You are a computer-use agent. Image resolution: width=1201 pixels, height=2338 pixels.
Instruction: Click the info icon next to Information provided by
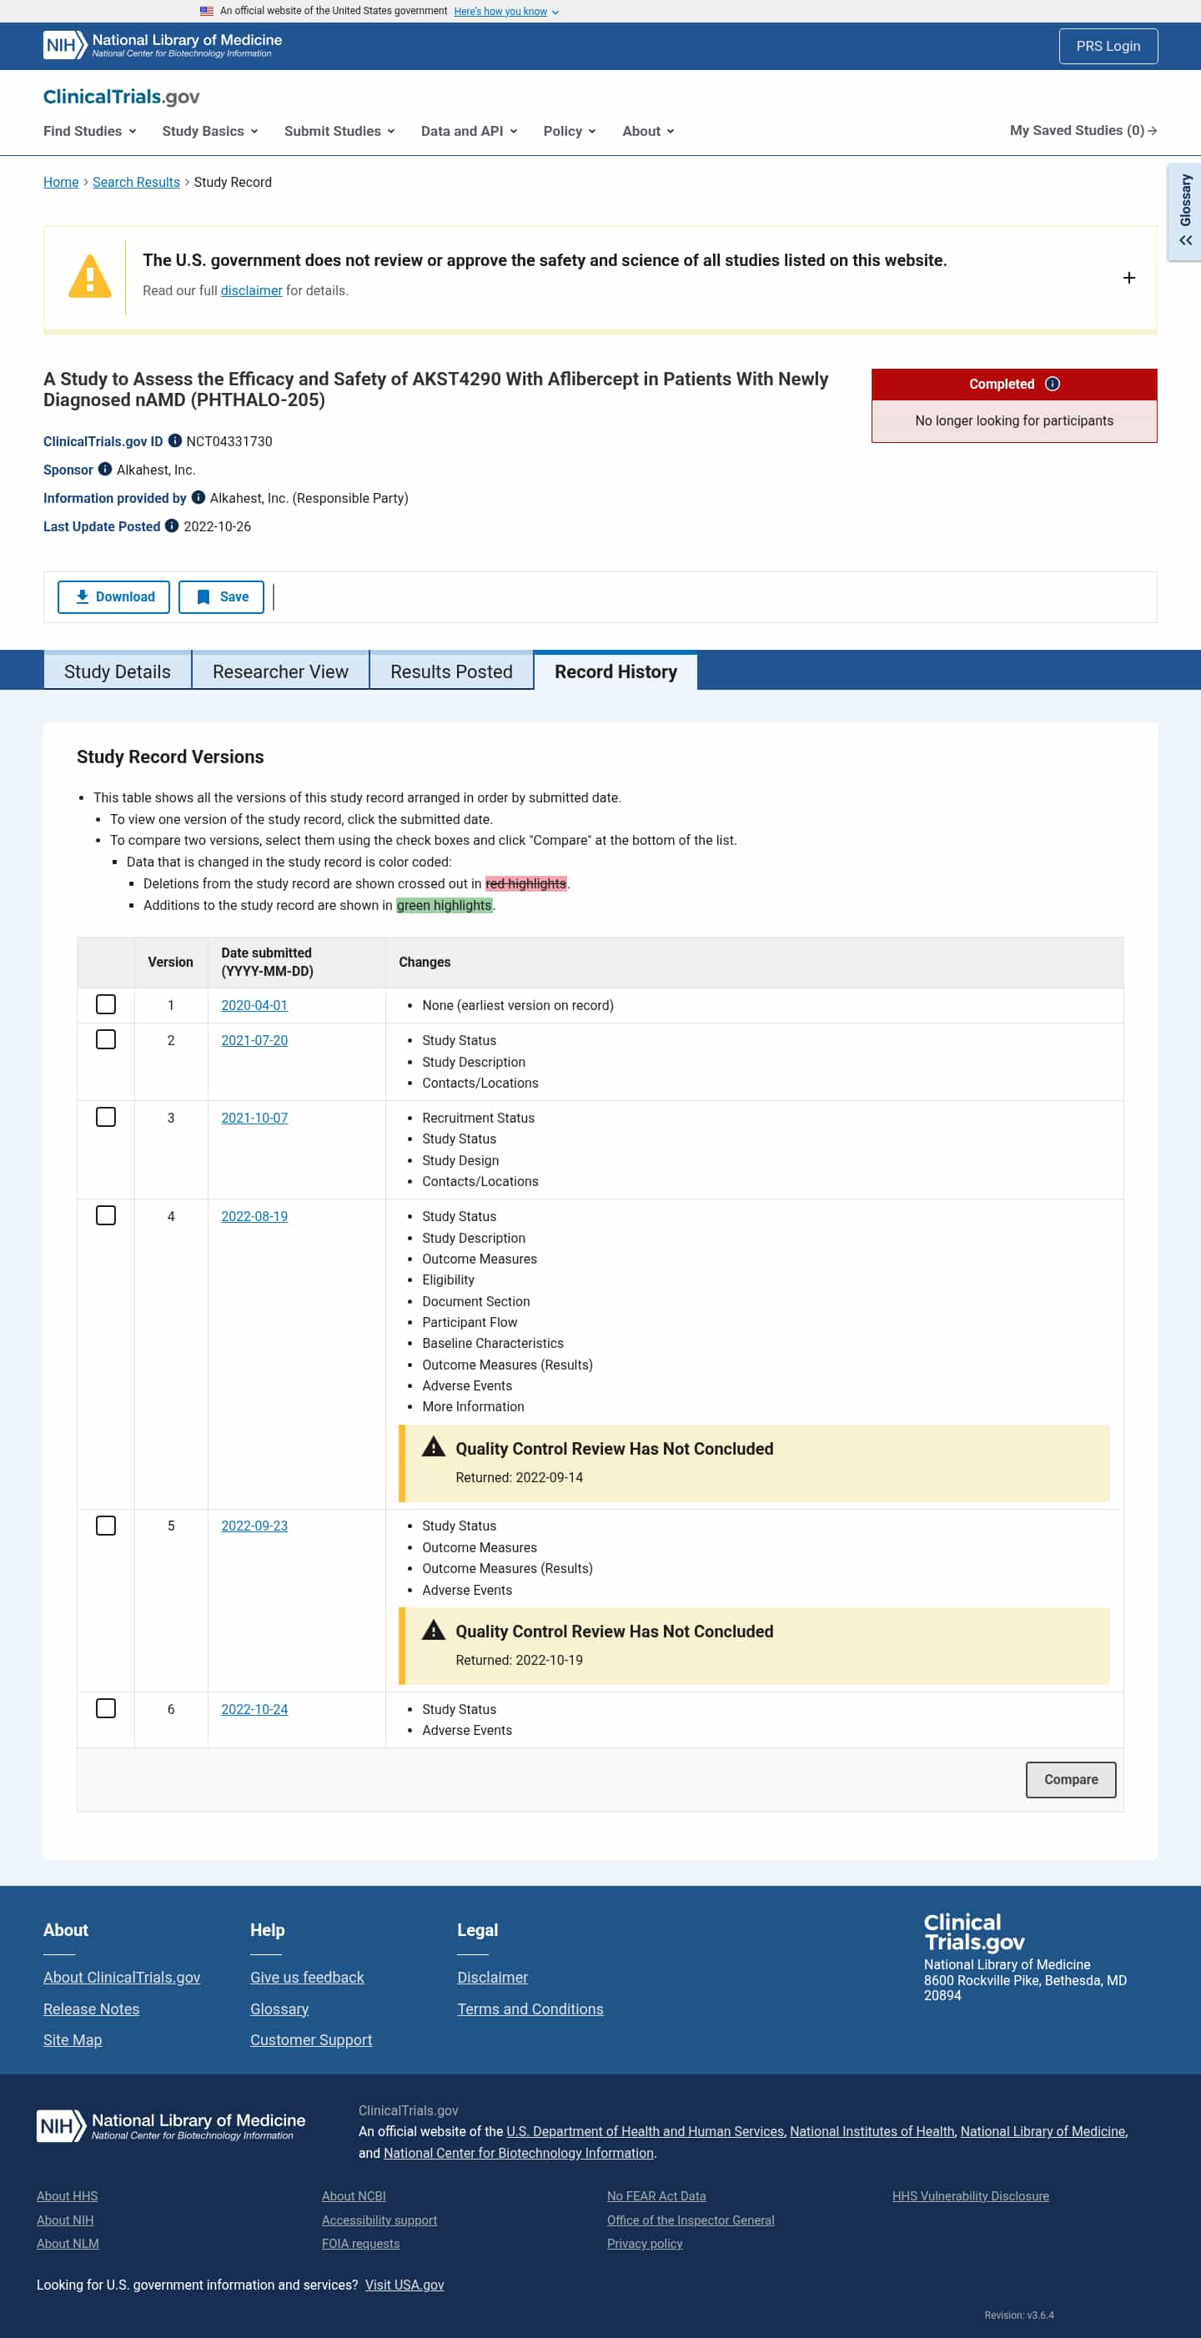198,497
